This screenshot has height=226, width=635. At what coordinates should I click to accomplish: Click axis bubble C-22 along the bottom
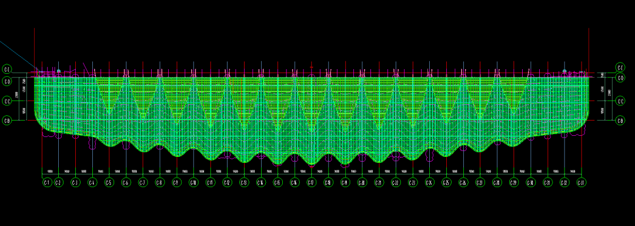click(396, 183)
